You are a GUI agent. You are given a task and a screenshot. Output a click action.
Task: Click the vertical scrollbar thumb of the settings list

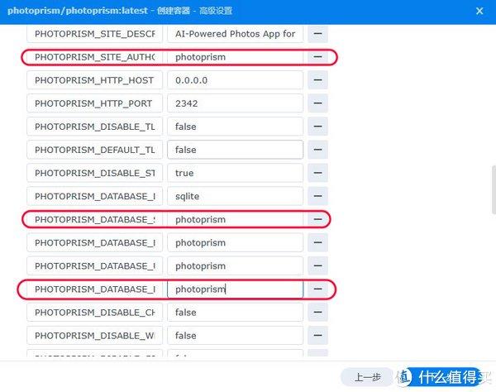[x=494, y=190]
